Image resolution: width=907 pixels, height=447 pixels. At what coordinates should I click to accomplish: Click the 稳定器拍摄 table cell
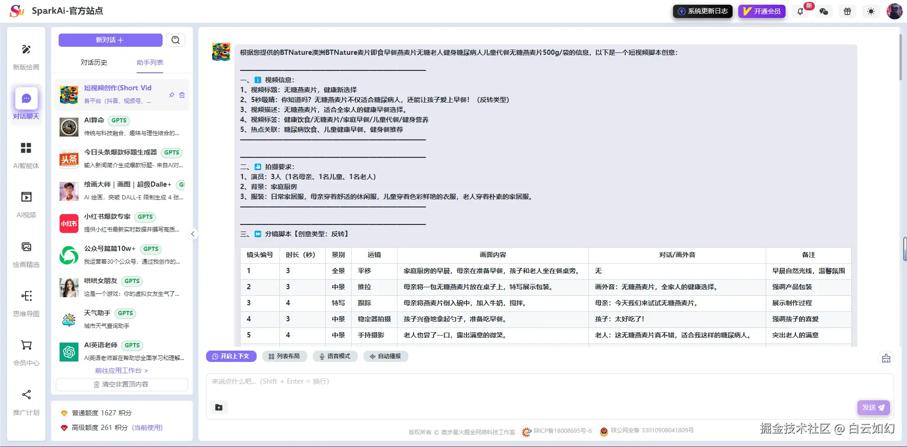click(374, 319)
